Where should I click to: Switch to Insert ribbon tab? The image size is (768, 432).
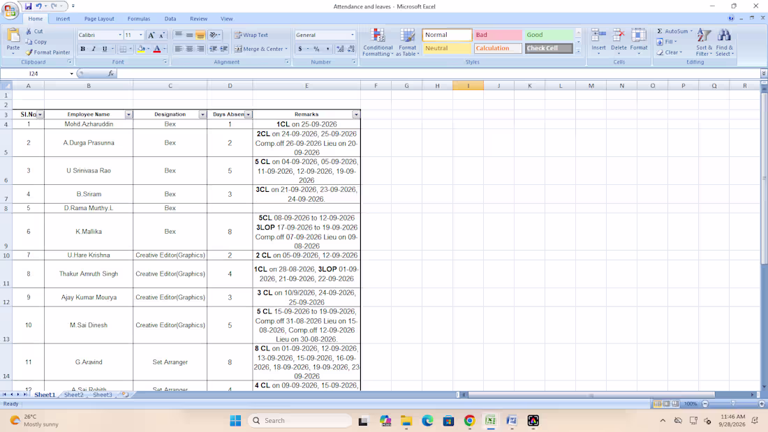[x=63, y=19]
